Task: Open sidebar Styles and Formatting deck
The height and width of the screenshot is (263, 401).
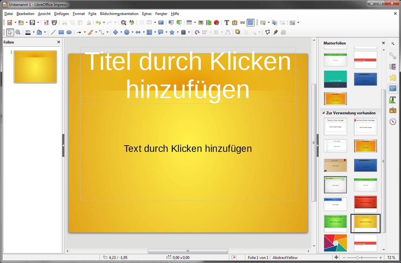Action: point(393,100)
